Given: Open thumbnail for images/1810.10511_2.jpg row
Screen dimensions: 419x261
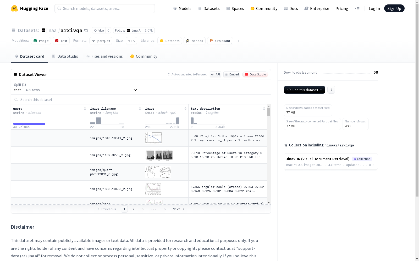Looking at the screenshot, I should click(153, 138).
